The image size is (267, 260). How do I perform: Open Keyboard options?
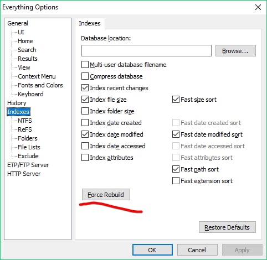(x=30, y=94)
